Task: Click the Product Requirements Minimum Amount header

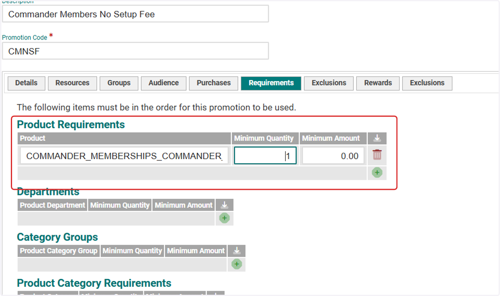Action: point(333,138)
